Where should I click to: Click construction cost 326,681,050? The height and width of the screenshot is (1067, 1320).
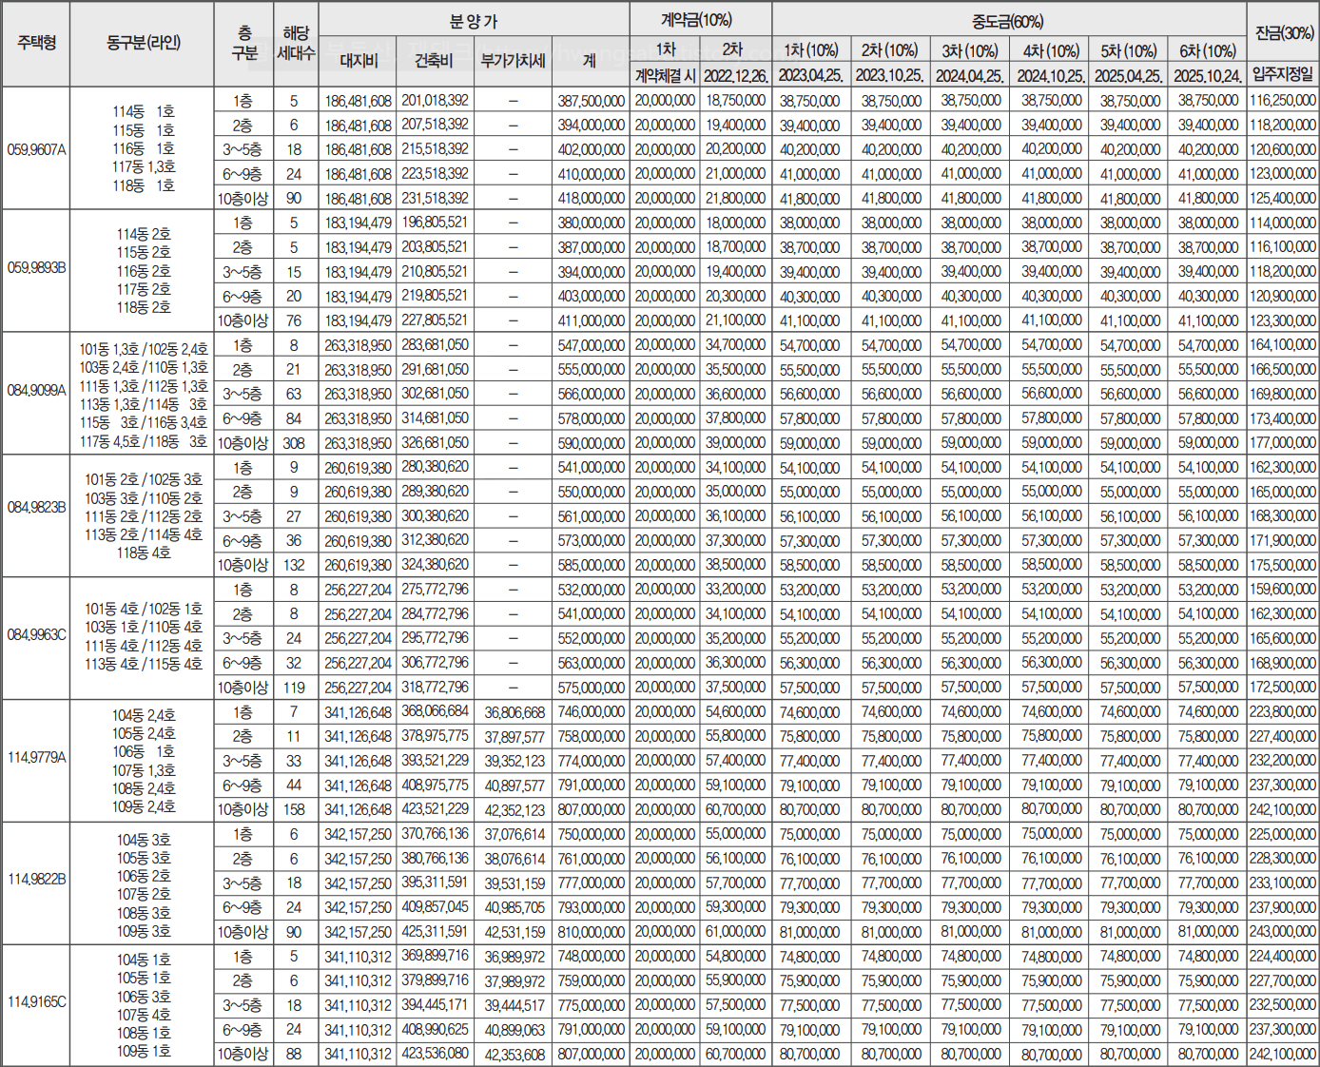[435, 442]
